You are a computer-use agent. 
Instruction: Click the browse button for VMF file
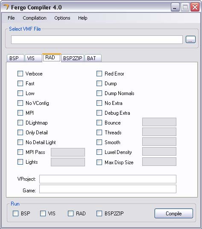point(190,39)
